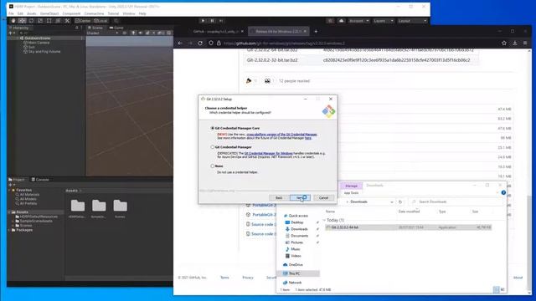Image resolution: width=536 pixels, height=301 pixels.
Task: Open cross-platform Git Credential Manager link
Action: click(x=281, y=135)
